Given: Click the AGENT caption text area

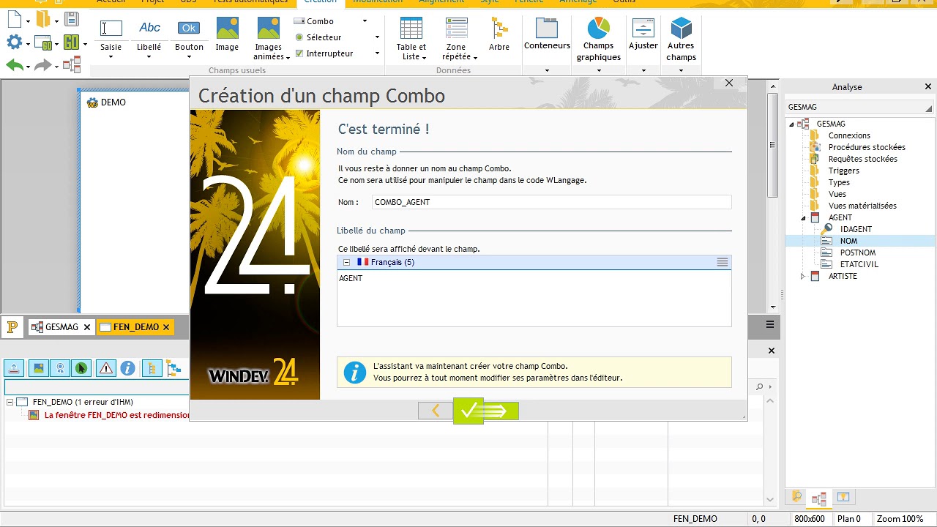Looking at the screenshot, I should click(x=534, y=298).
